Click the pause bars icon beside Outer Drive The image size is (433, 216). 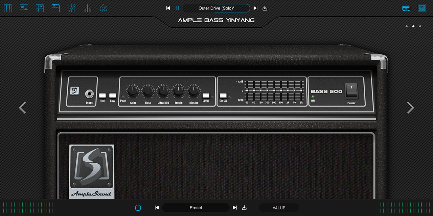coord(177,8)
